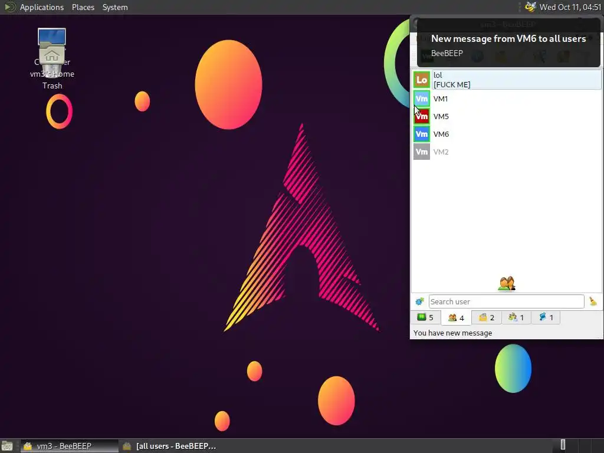
Task: Activate all users - BeeBEEP taskbar button
Action: pos(169,446)
